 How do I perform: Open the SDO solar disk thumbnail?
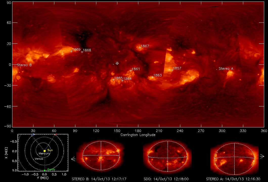167,155
